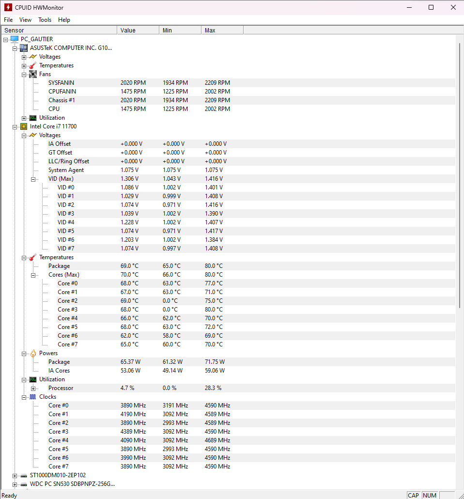Viewport: 464px width, 499px height.
Task: Expand the Processor utilization node
Action: tap(33, 389)
